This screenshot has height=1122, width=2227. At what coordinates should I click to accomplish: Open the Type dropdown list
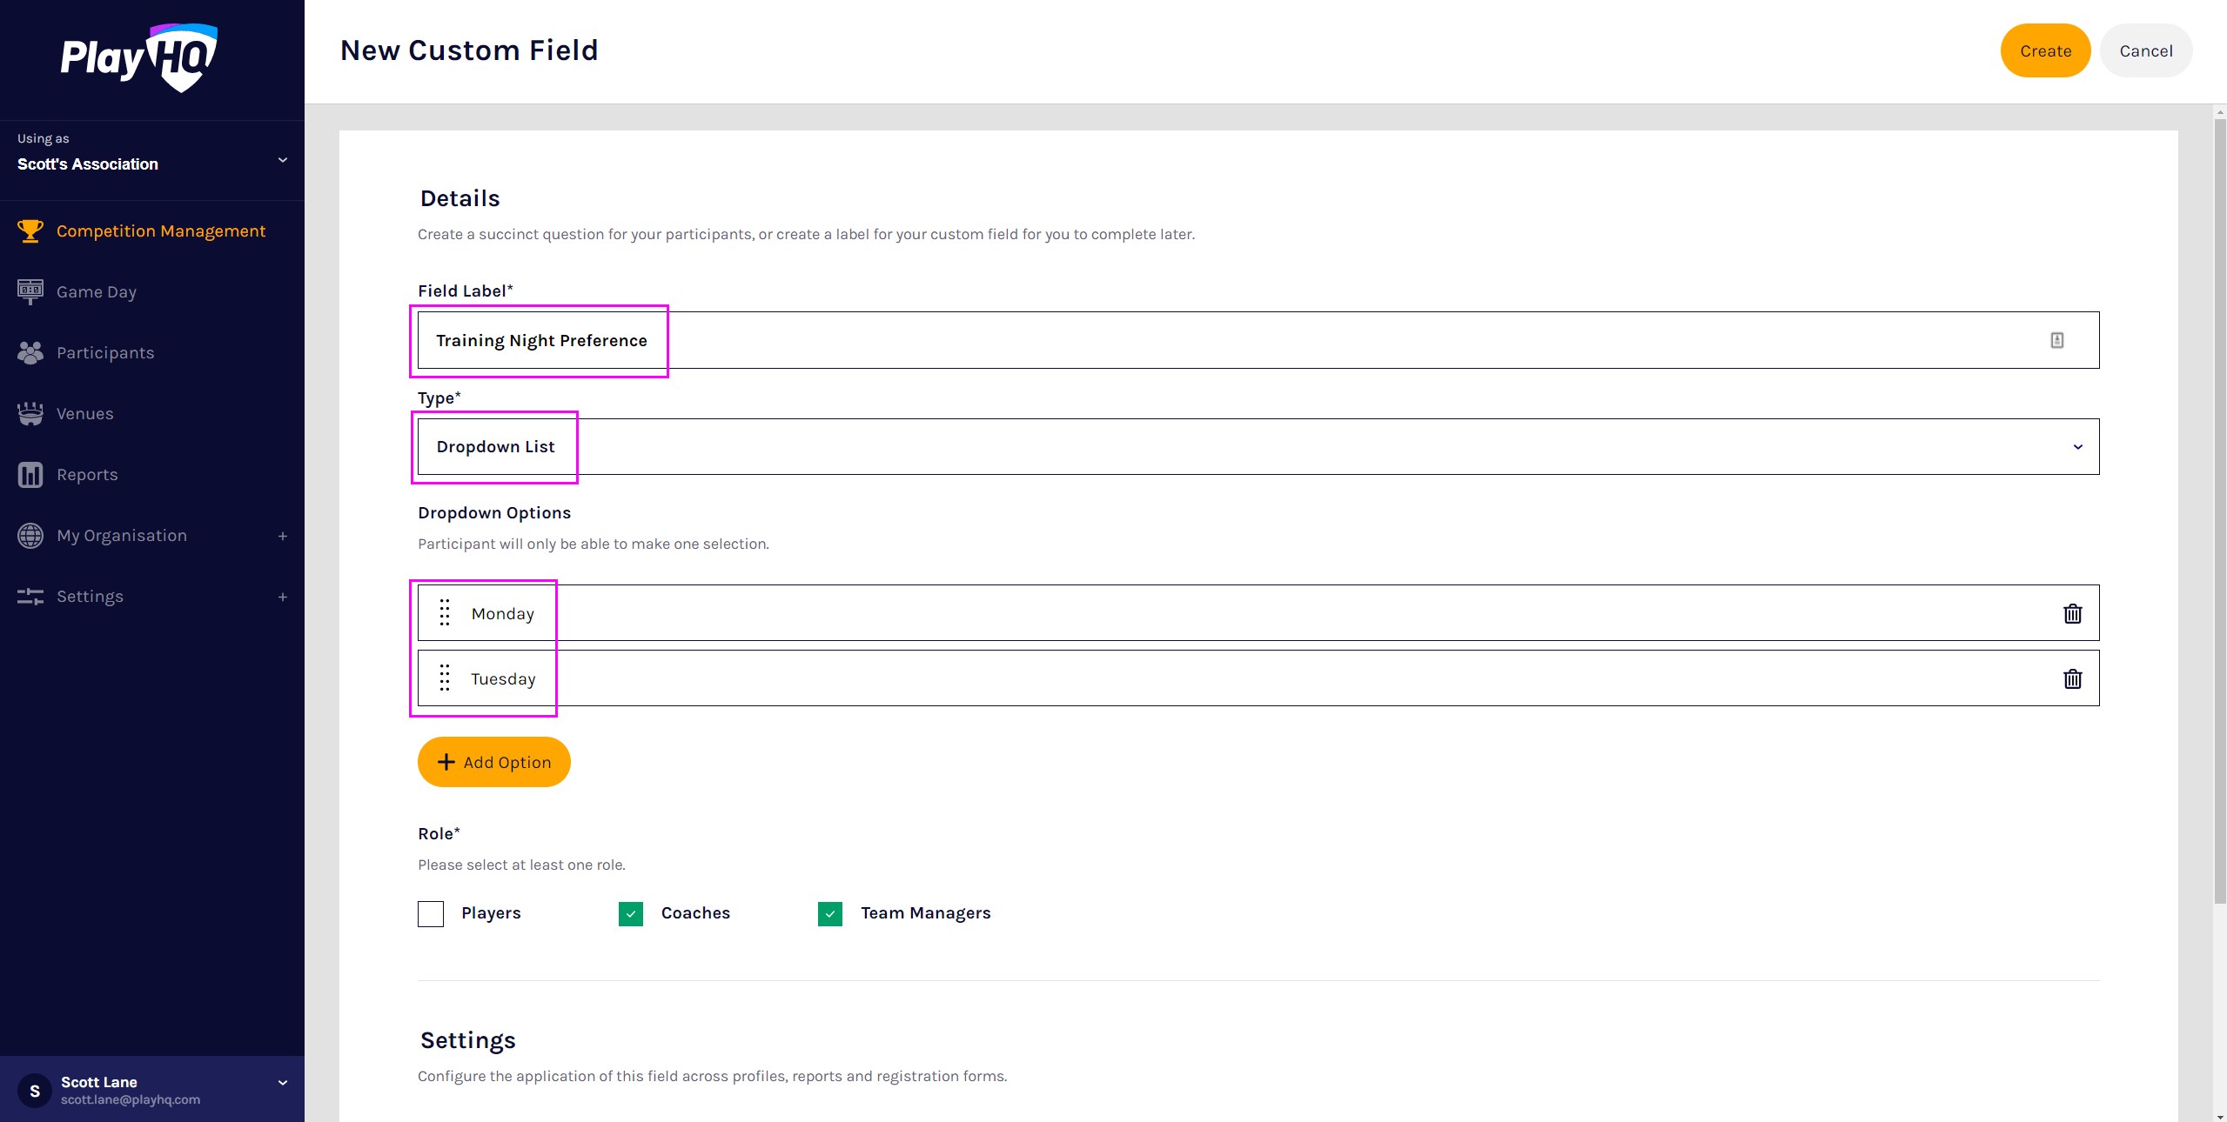[x=1258, y=446]
